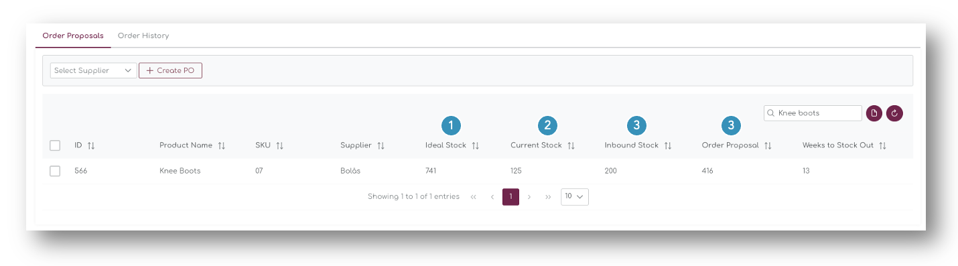Click the Create PO button

170,70
